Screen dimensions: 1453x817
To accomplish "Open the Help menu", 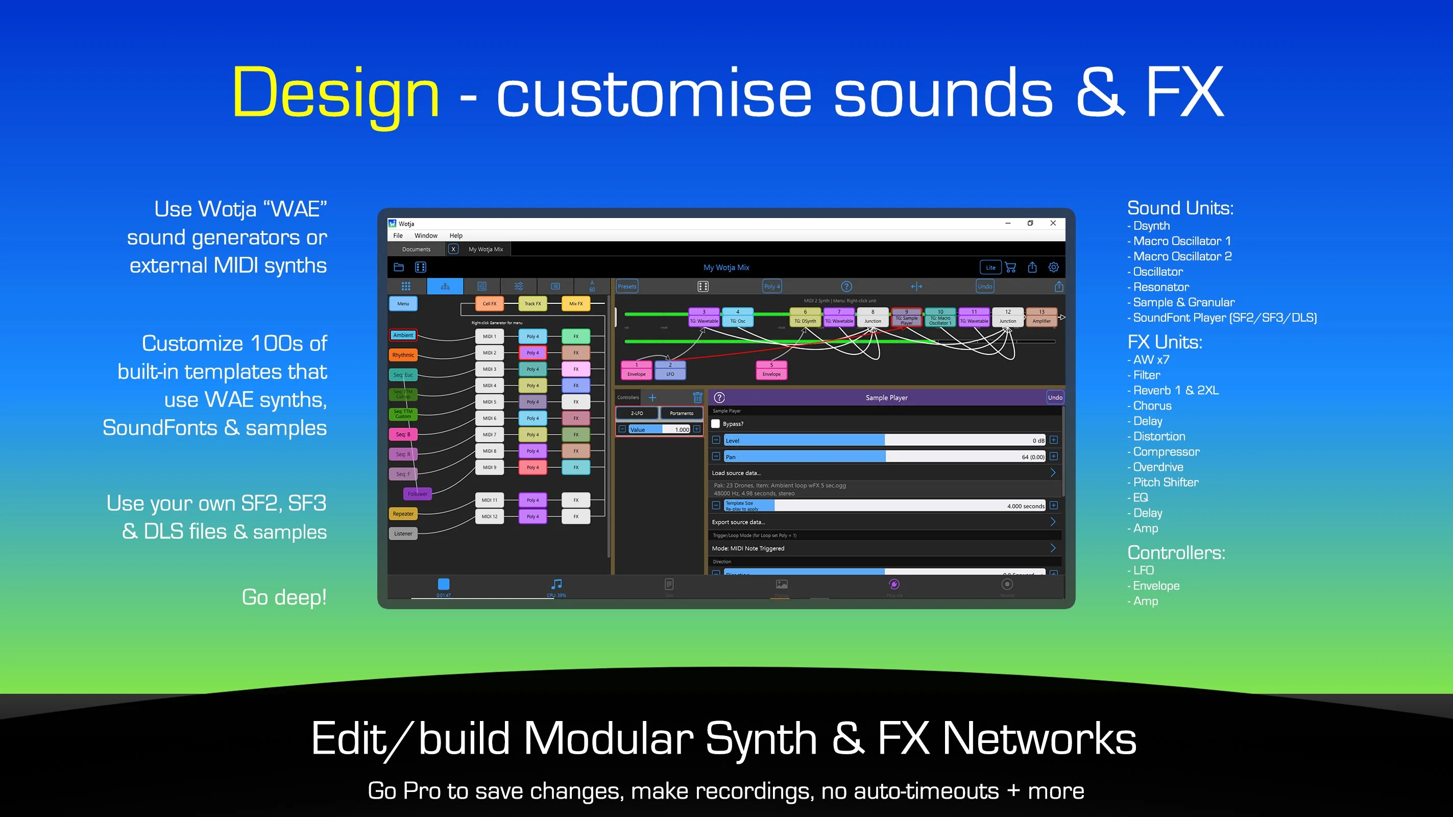I will pos(456,236).
